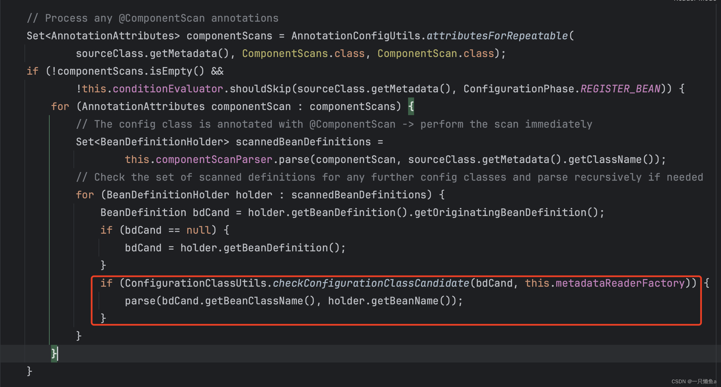
Task: Click the null keyword in bdCand check
Action: pyautogui.click(x=198, y=230)
